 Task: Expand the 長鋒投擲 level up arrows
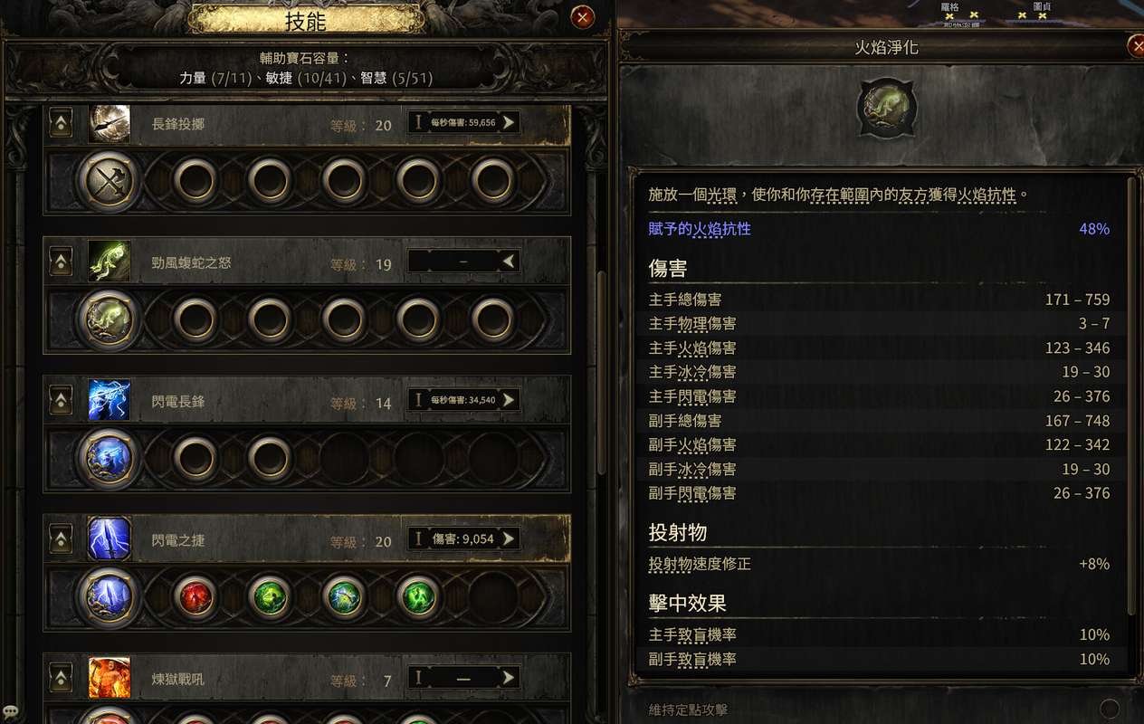(61, 123)
